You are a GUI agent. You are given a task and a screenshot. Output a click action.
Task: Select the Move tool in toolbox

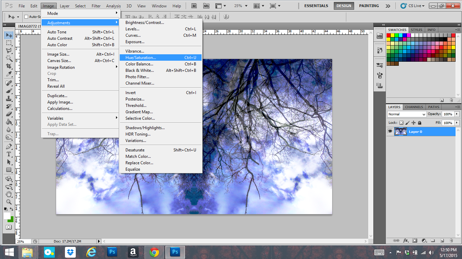click(x=9, y=35)
